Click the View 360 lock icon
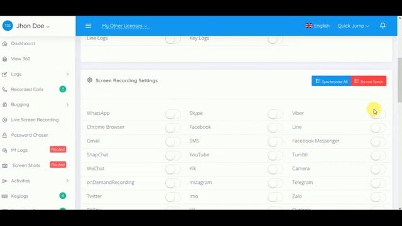The image size is (402, 226). pos(4,59)
